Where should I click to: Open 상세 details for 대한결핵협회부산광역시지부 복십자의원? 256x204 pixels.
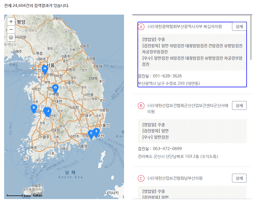coord(239,26)
